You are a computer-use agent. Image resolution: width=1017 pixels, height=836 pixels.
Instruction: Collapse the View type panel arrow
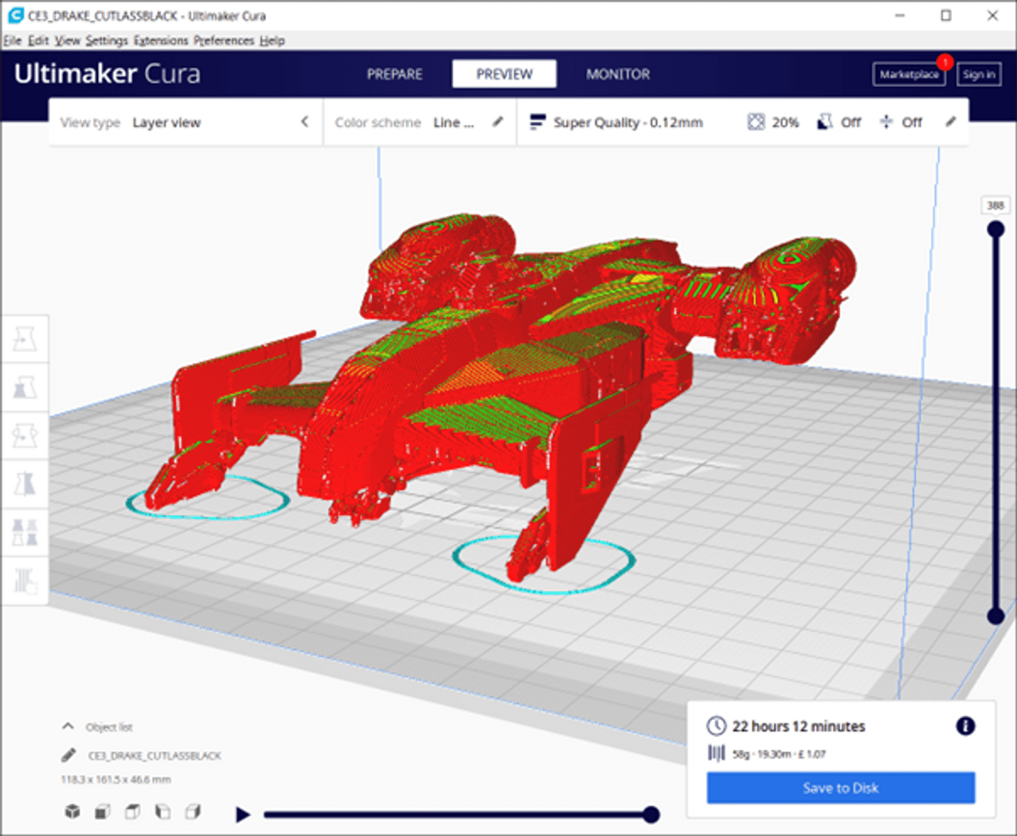coord(305,122)
